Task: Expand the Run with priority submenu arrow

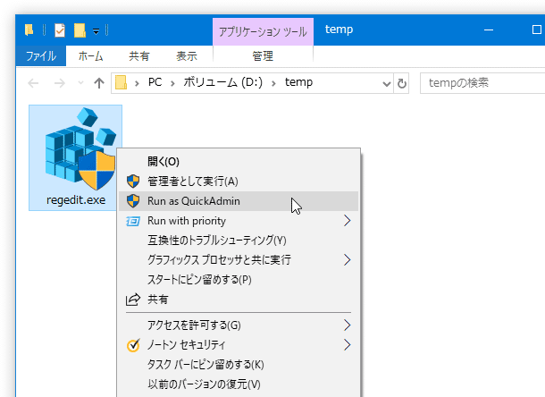Action: click(x=347, y=221)
